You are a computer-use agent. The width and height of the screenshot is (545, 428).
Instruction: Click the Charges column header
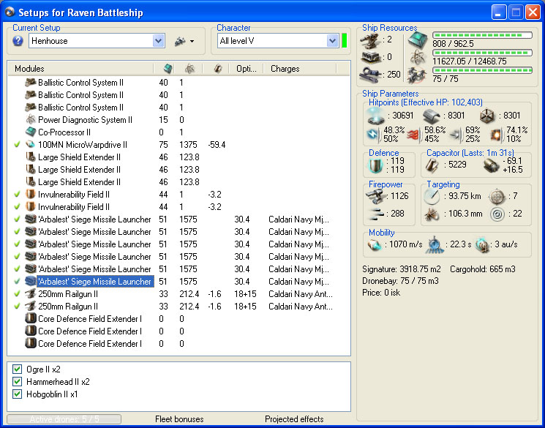(285, 69)
